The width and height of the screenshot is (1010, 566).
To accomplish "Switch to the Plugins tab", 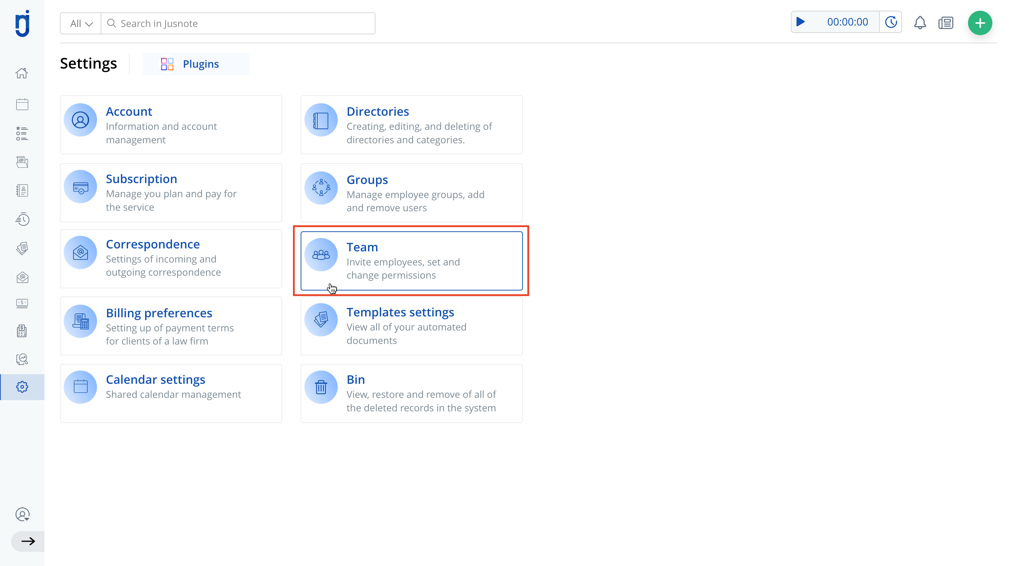I will pos(196,64).
